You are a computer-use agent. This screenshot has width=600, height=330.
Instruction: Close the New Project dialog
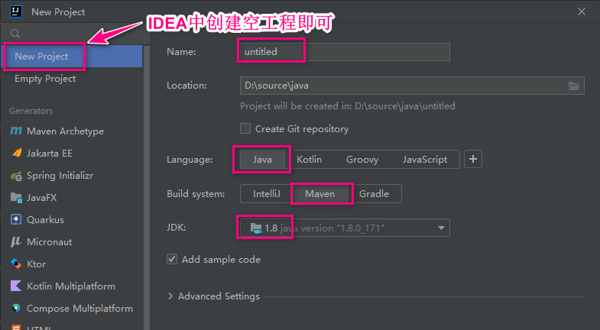[582, 11]
